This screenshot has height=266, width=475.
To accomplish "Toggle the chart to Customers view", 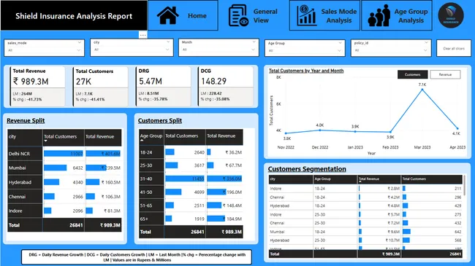I will 412,74.
